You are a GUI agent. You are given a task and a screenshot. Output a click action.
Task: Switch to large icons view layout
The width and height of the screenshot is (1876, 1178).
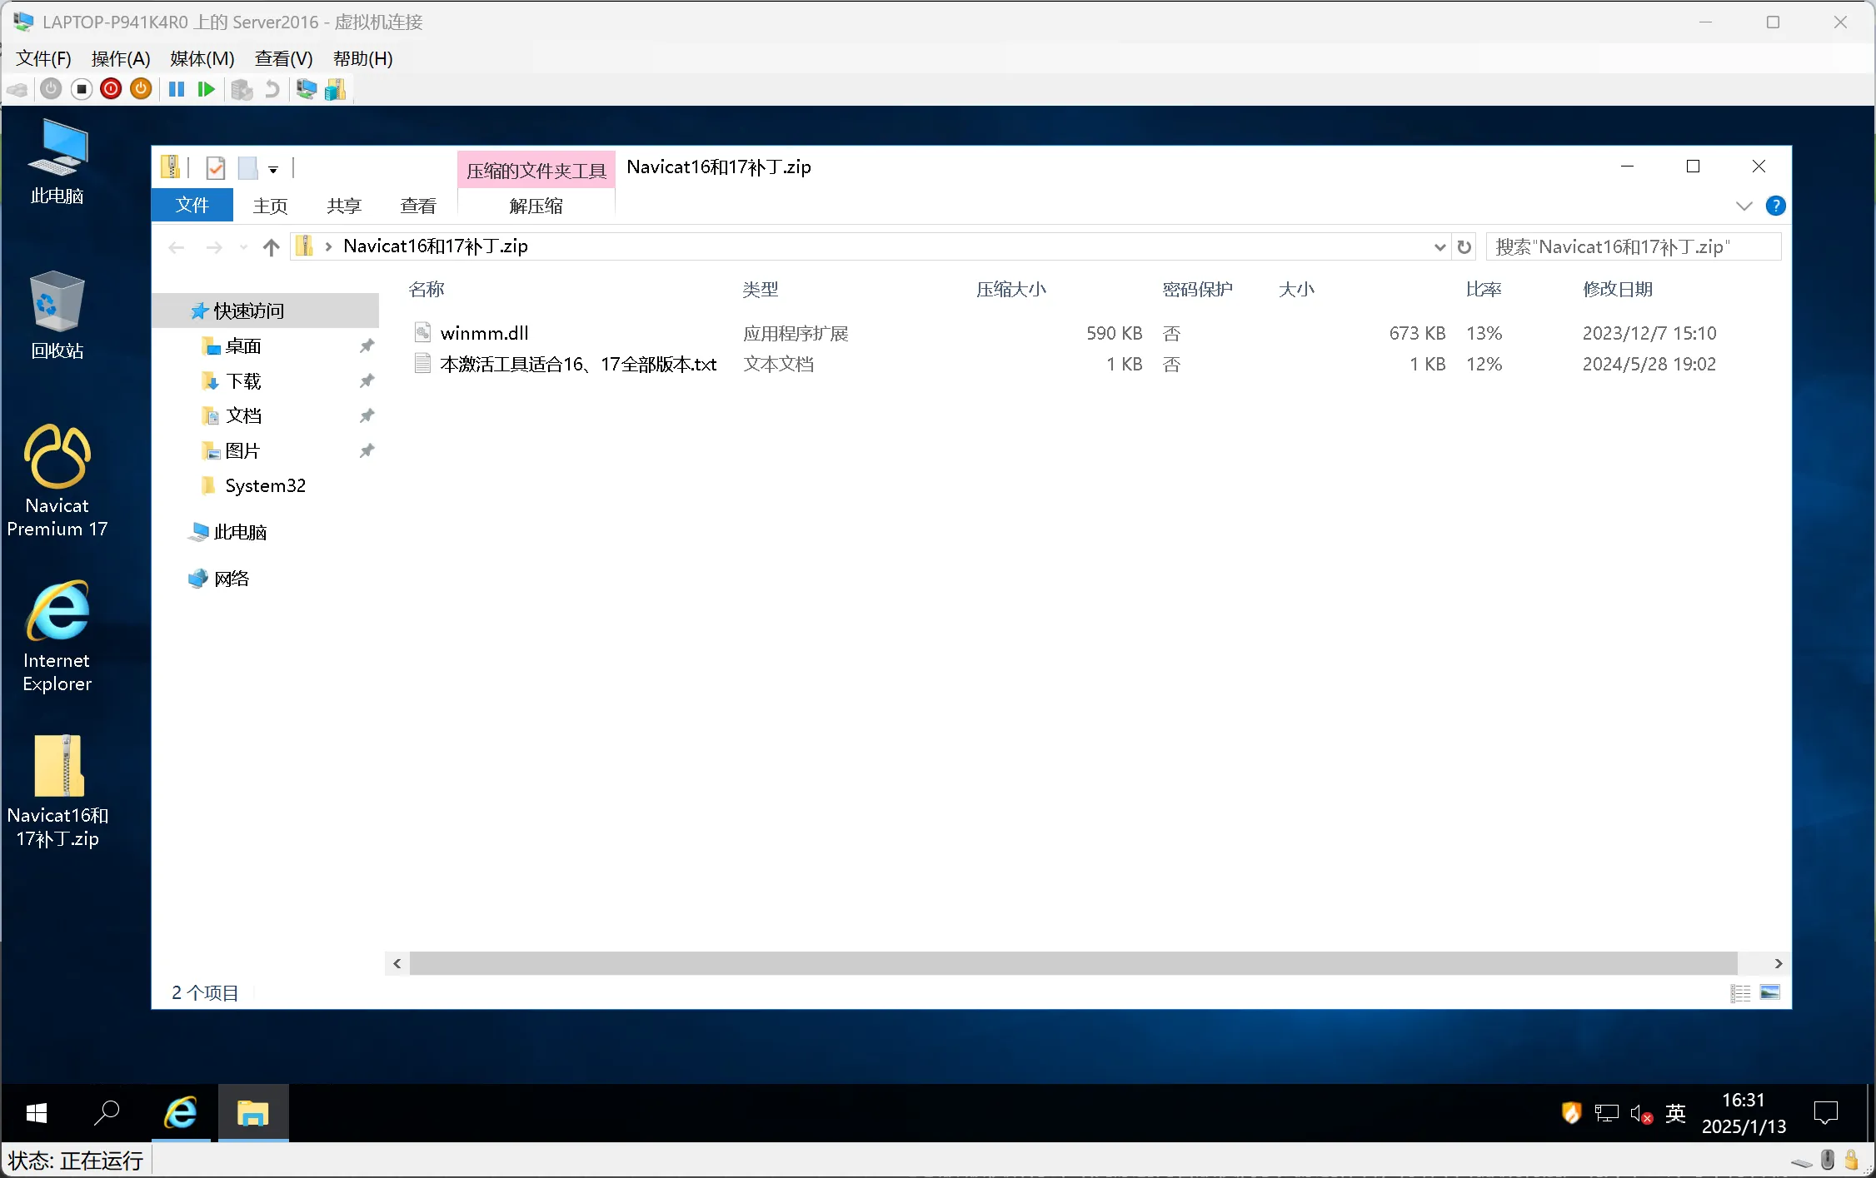(x=1770, y=992)
